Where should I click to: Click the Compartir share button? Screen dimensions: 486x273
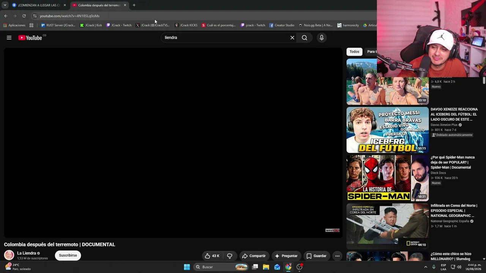[254, 256]
